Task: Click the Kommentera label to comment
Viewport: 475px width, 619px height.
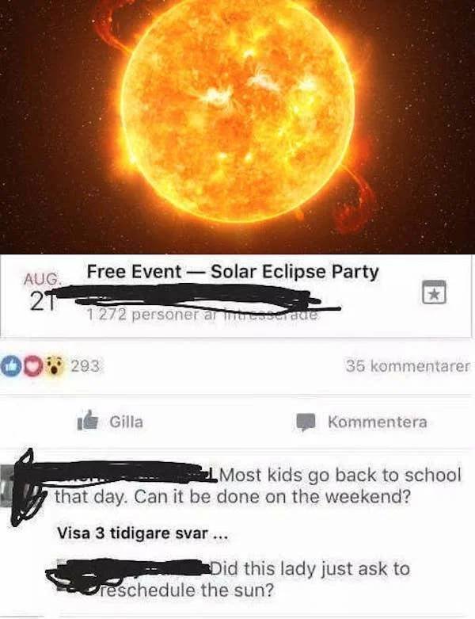Action: [x=378, y=422]
